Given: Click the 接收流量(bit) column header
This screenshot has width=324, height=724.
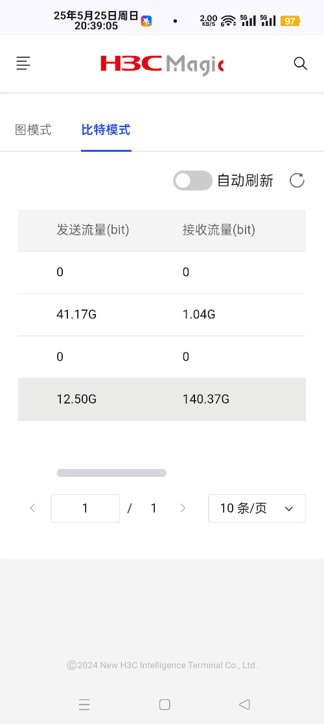Looking at the screenshot, I should click(219, 230).
